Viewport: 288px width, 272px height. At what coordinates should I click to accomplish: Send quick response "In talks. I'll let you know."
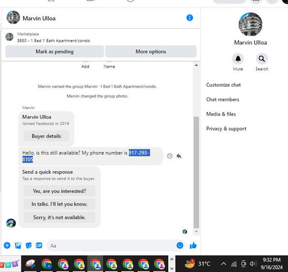click(59, 204)
